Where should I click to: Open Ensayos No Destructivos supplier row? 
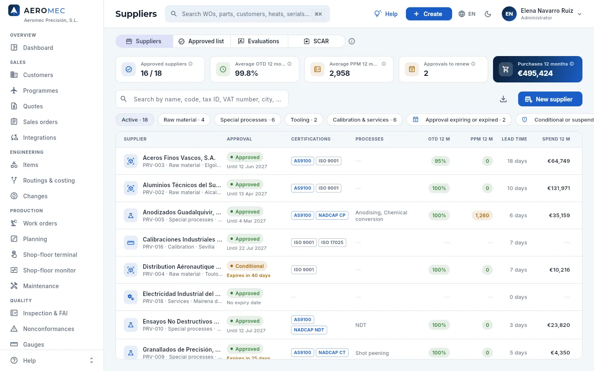[349, 325]
